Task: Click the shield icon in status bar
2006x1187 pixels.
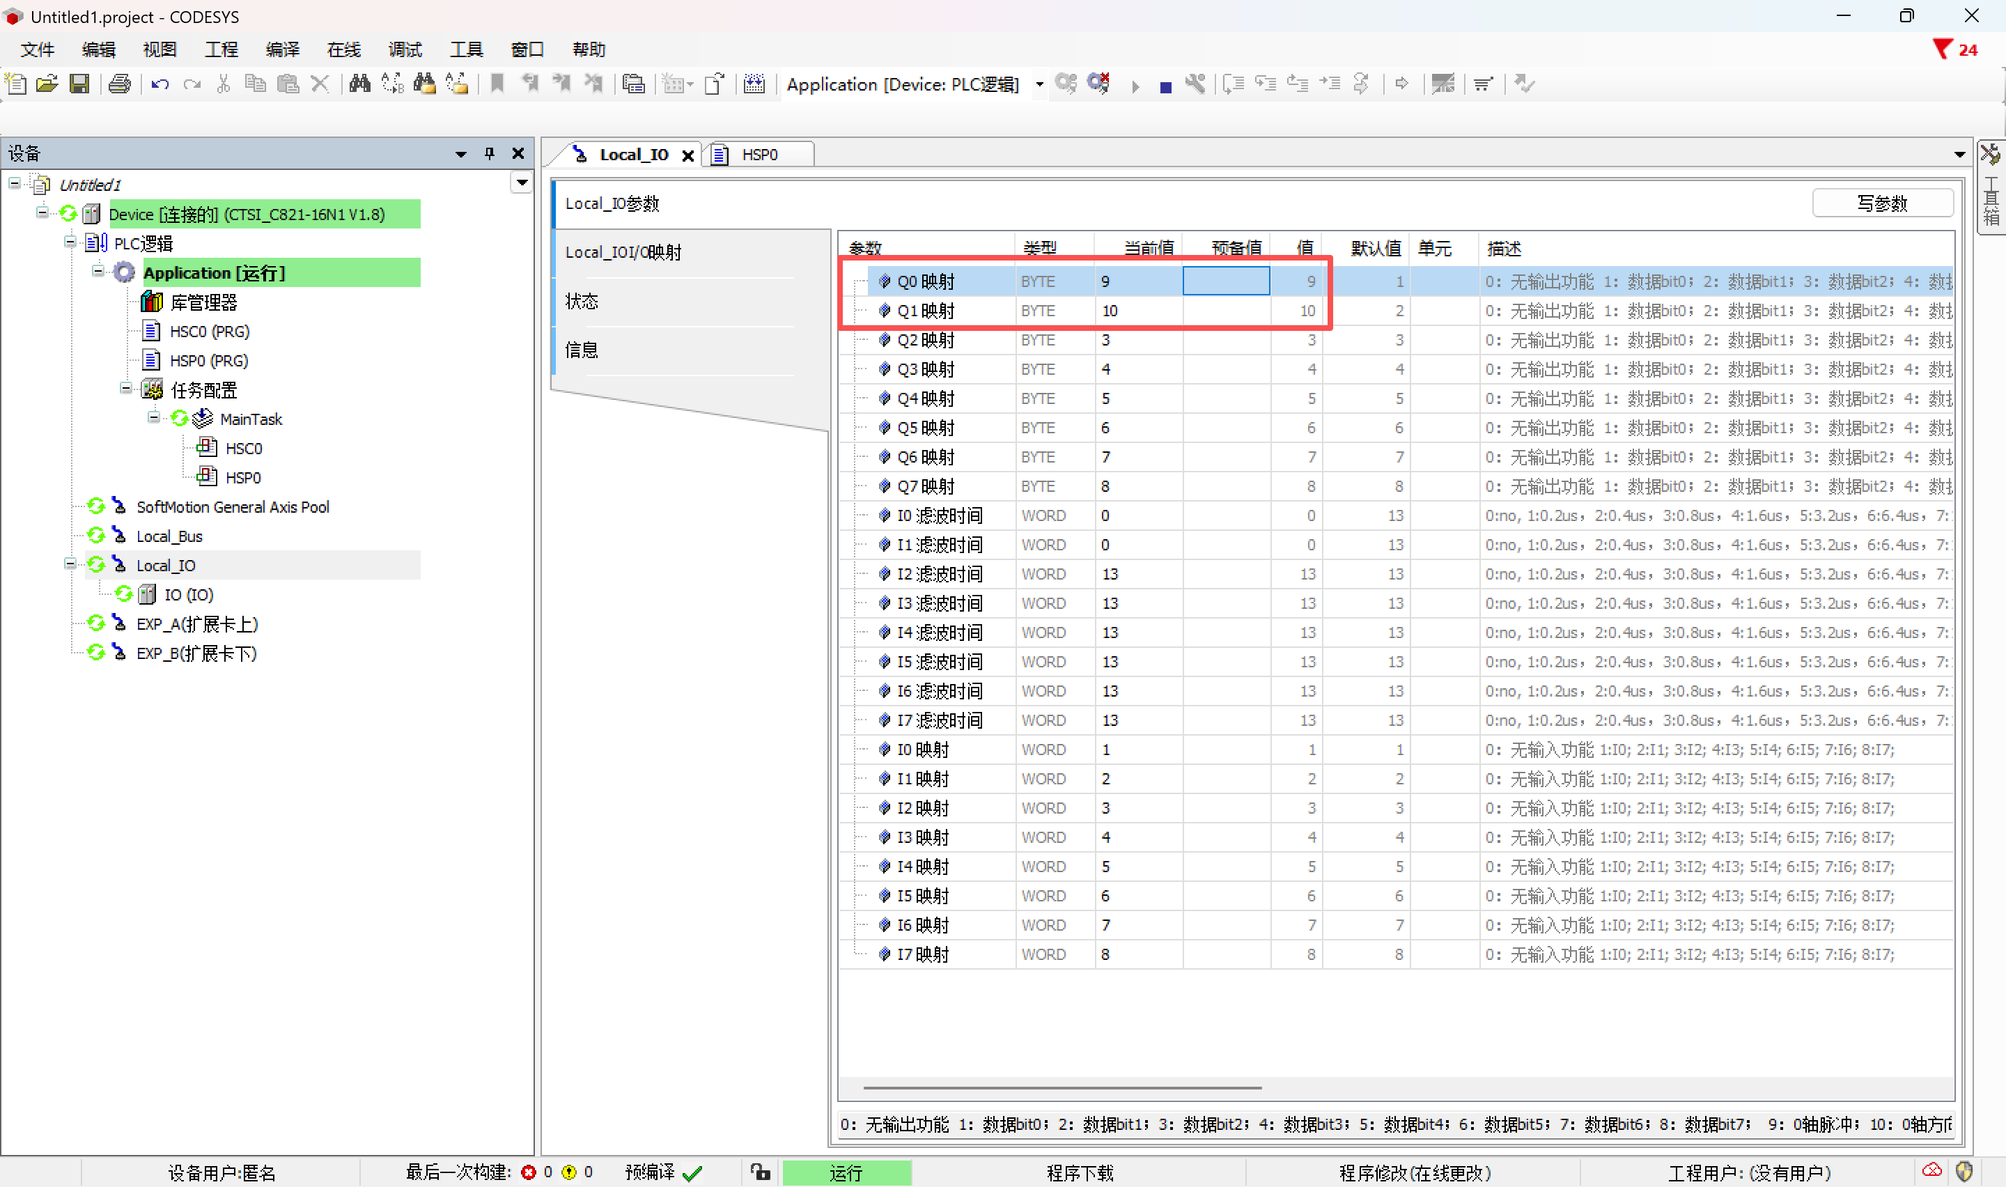Action: click(x=1964, y=1172)
